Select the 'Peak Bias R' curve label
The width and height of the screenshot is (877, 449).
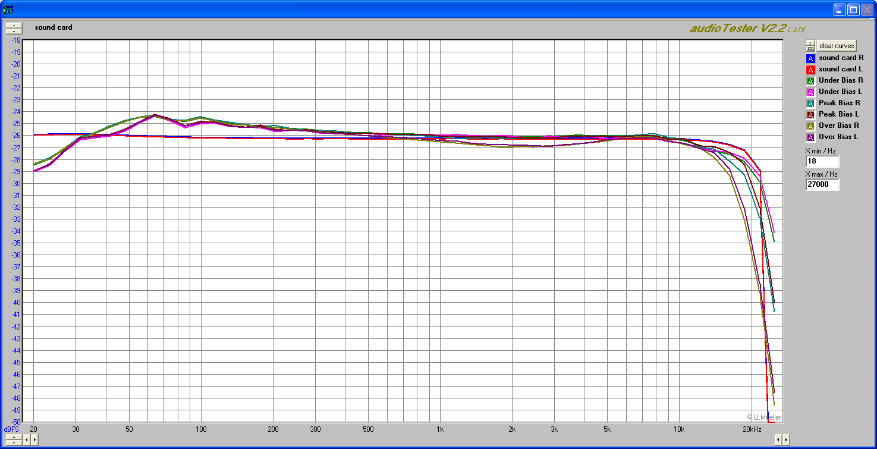coord(840,103)
